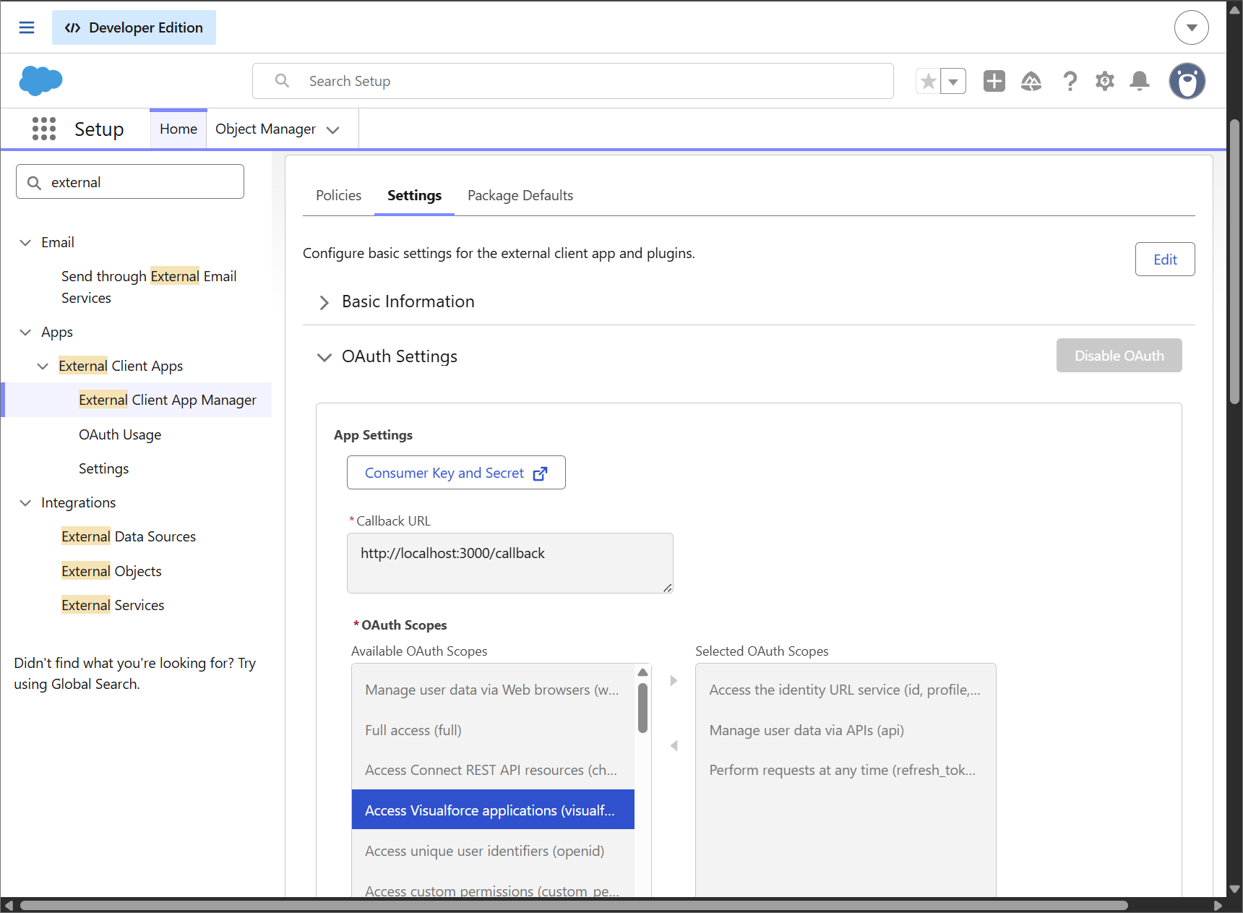Click the Available Scopes list scrollbar thumb
The width and height of the screenshot is (1243, 913).
pos(642,708)
